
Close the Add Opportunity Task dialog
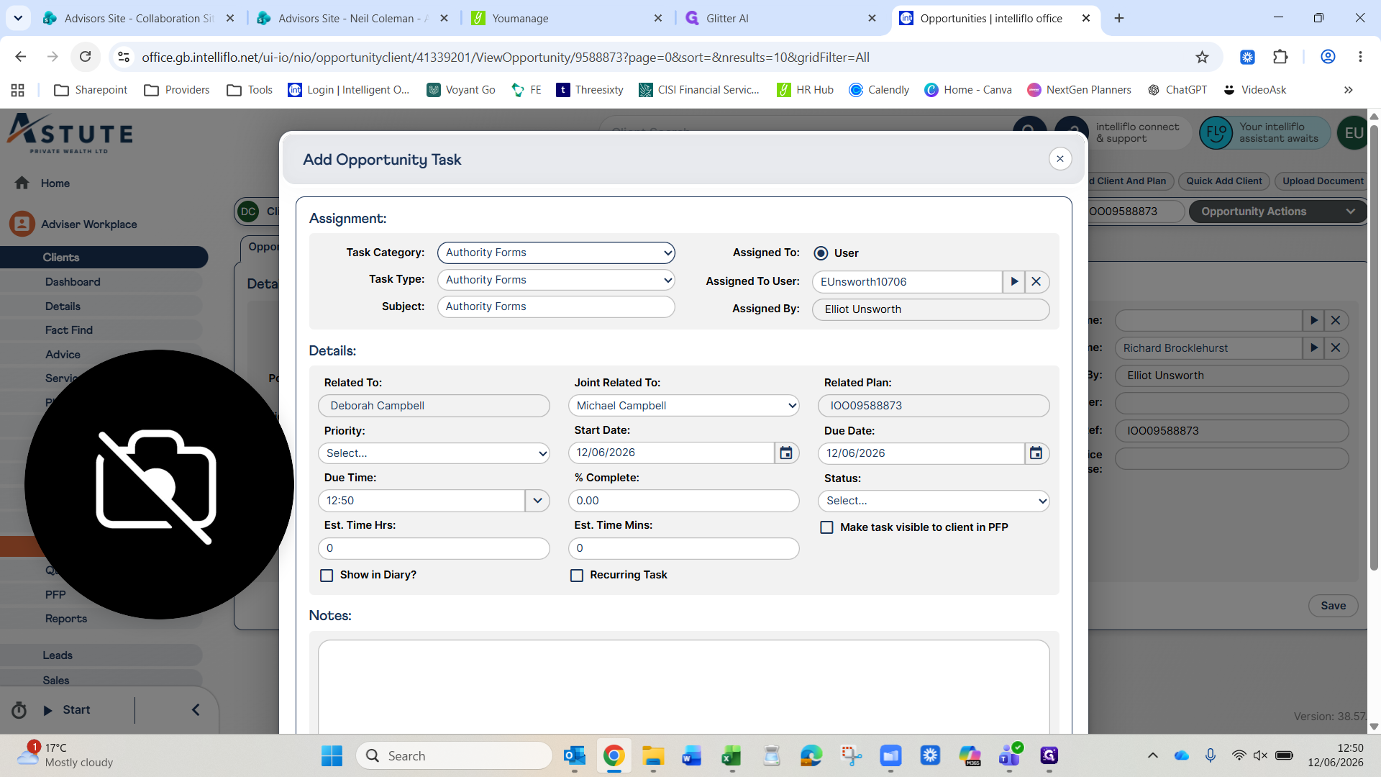1060,159
